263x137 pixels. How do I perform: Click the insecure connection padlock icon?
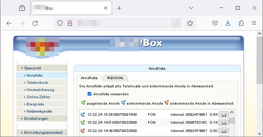(70, 23)
